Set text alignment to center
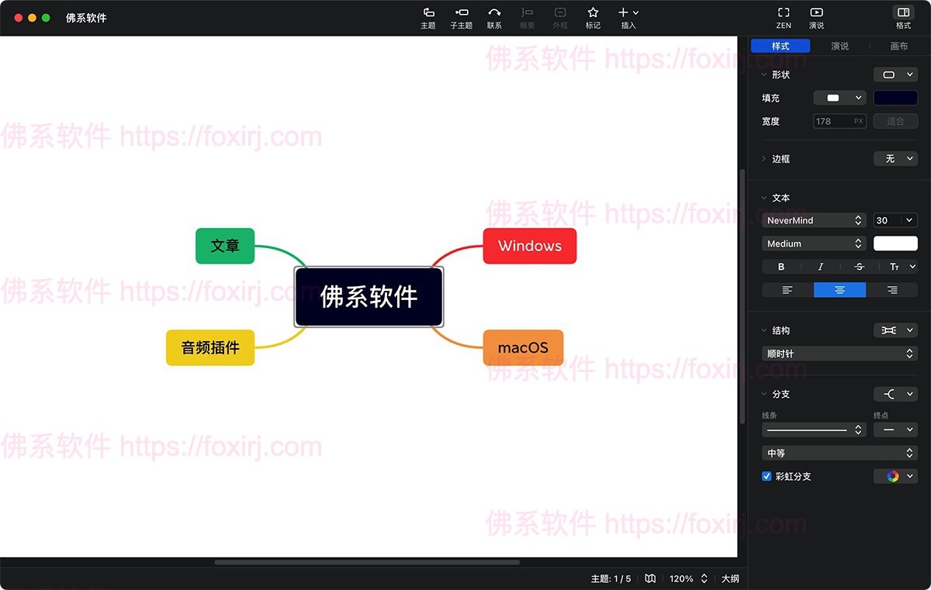 point(839,290)
